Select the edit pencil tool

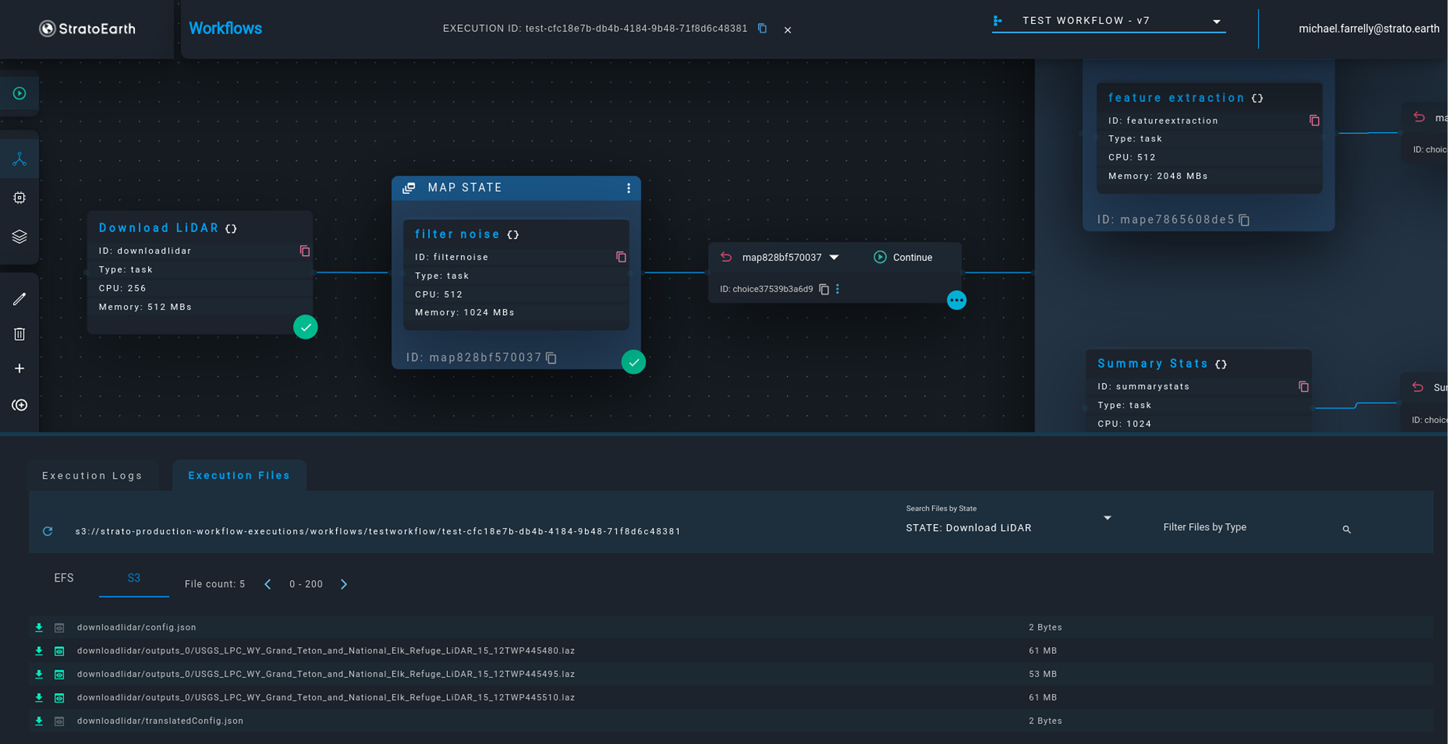tap(20, 298)
